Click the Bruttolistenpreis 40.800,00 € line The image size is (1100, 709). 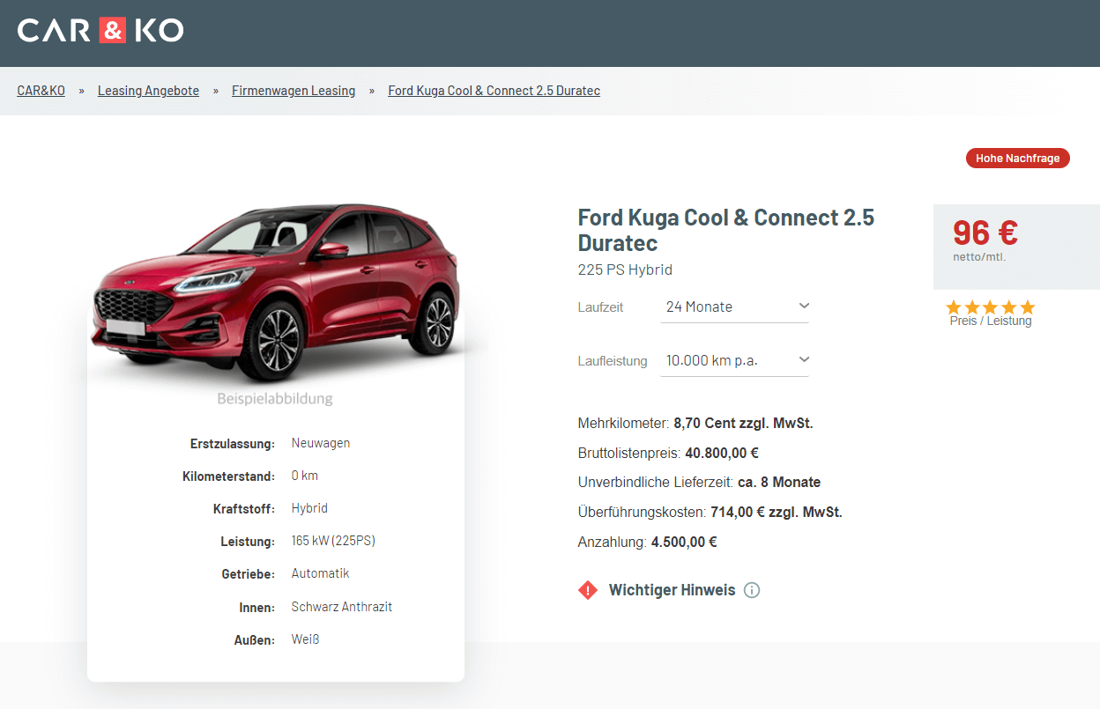pos(668,454)
